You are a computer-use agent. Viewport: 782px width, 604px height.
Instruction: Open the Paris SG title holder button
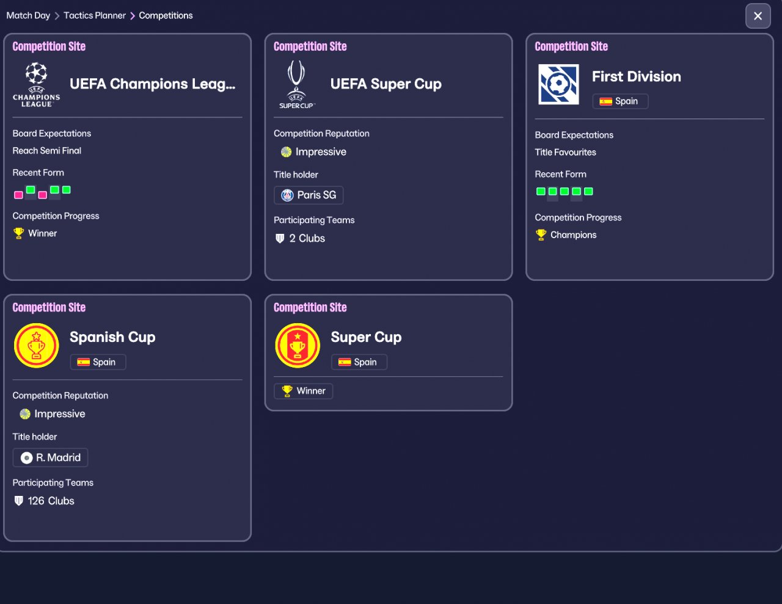coord(309,195)
